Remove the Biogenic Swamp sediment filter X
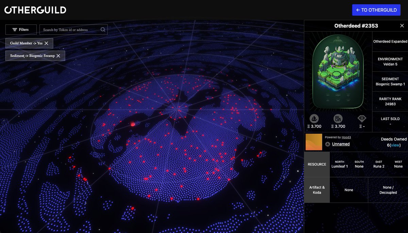The image size is (408, 233). click(x=58, y=56)
